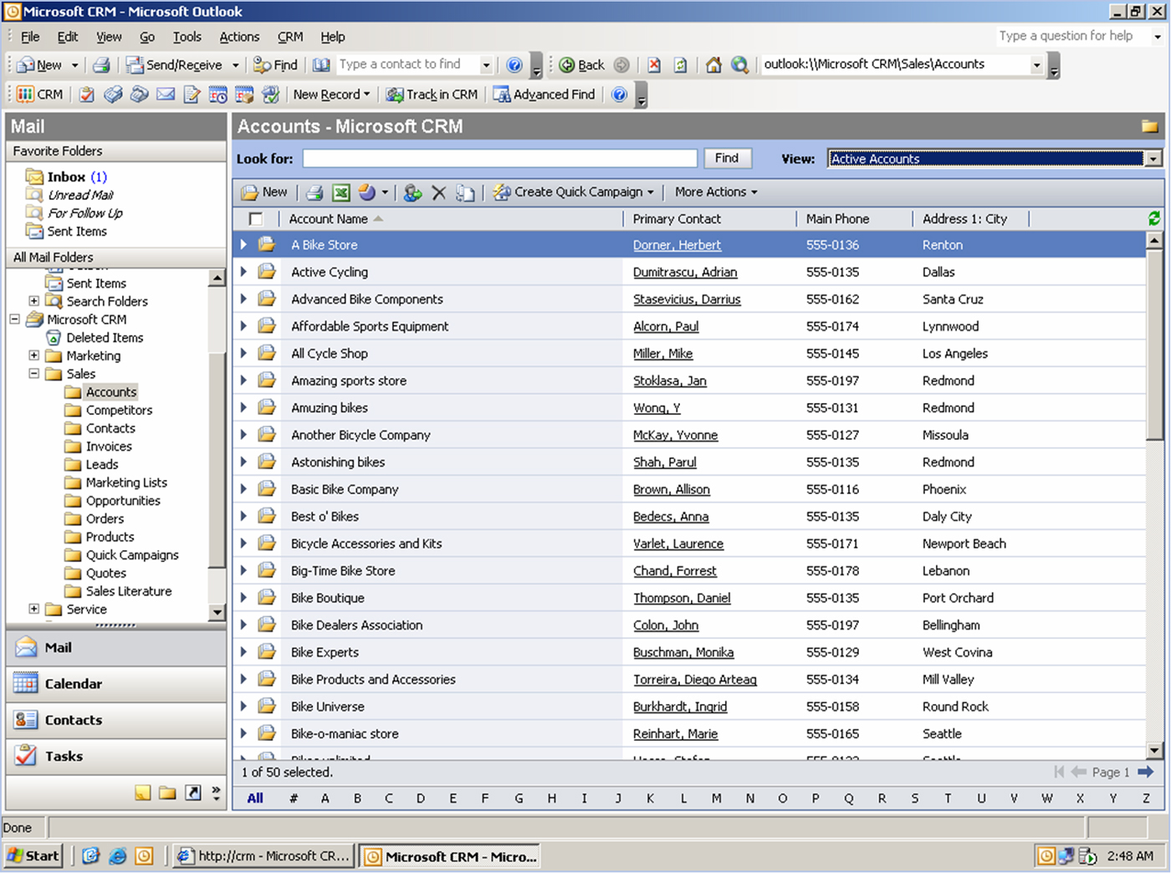Export accounts to Excel icon
1171x873 pixels.
[x=340, y=193]
